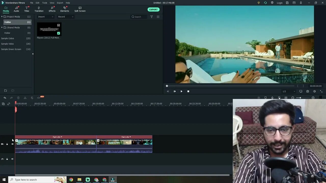The height and width of the screenshot is (183, 326).
Task: Switch media view with grid icon
Action: tap(158, 17)
